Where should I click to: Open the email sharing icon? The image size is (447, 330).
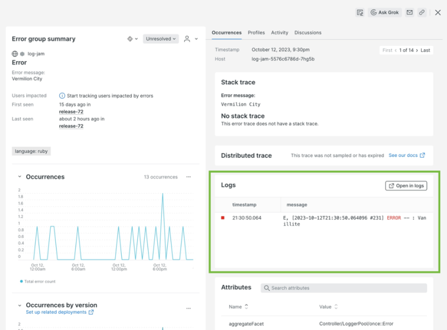pos(409,12)
